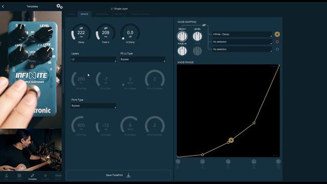Open the third No selection dropdown
The height and width of the screenshot is (184, 327).
click(242, 50)
